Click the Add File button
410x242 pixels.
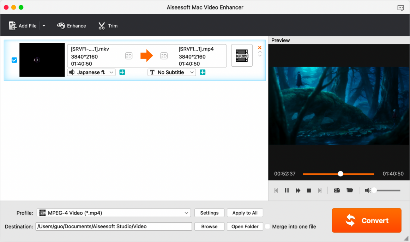[x=23, y=26]
